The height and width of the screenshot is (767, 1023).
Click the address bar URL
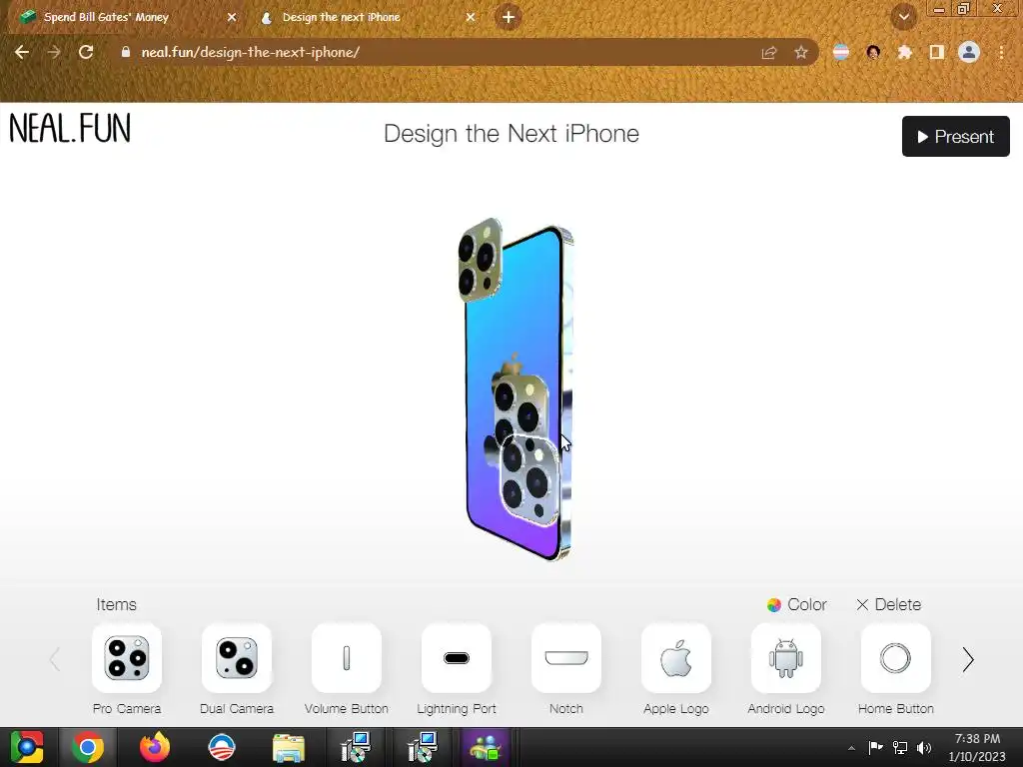click(251, 52)
